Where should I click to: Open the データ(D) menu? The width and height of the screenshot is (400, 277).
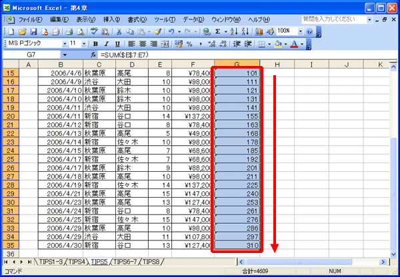point(193,19)
